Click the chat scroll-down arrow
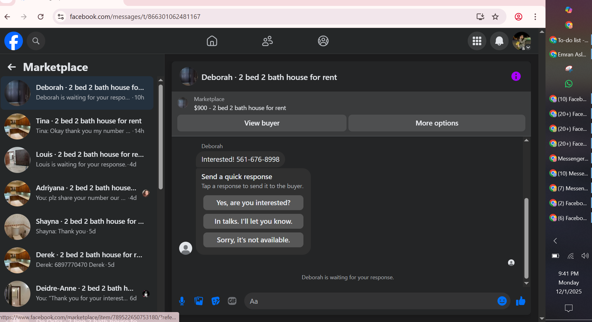Viewport: 592px width, 322px height. point(526,283)
